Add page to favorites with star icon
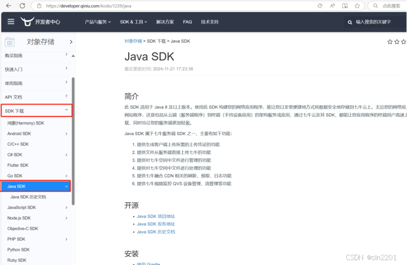The image size is (407, 265). 357,6
